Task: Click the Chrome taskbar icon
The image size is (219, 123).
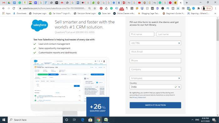Action: pos(98,120)
